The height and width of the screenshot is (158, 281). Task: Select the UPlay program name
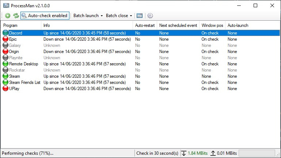tap(14, 89)
